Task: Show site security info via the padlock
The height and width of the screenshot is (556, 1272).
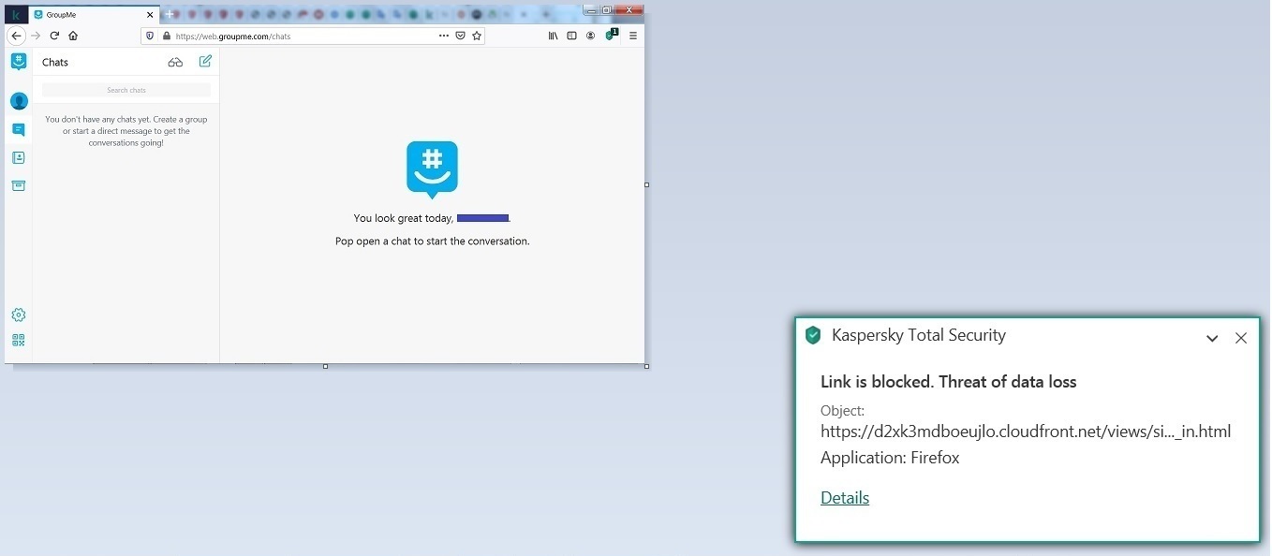Action: tap(167, 36)
